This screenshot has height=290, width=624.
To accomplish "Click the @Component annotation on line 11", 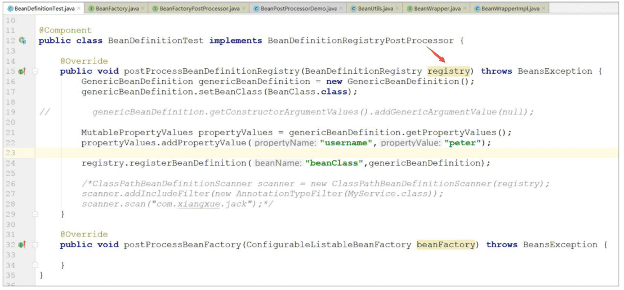I will point(65,30).
